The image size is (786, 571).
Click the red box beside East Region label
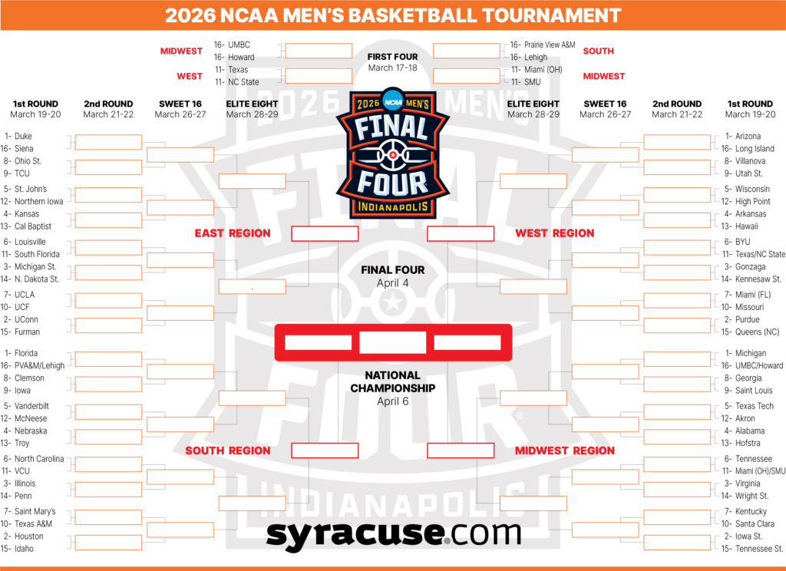pyautogui.click(x=324, y=234)
